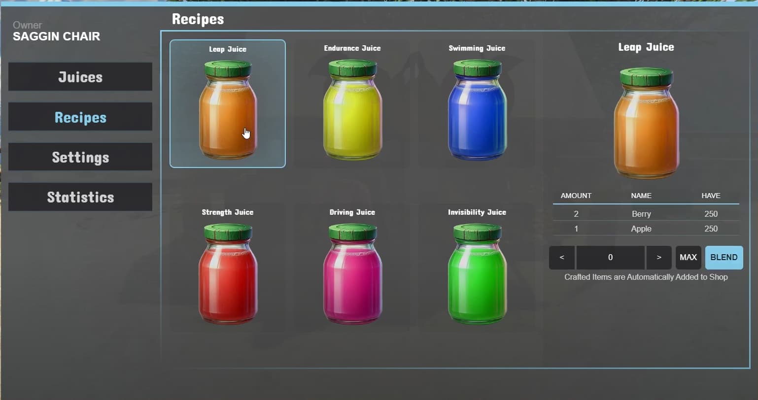Select the red Strength Juice jar
Image resolution: width=758 pixels, height=400 pixels.
point(228,273)
